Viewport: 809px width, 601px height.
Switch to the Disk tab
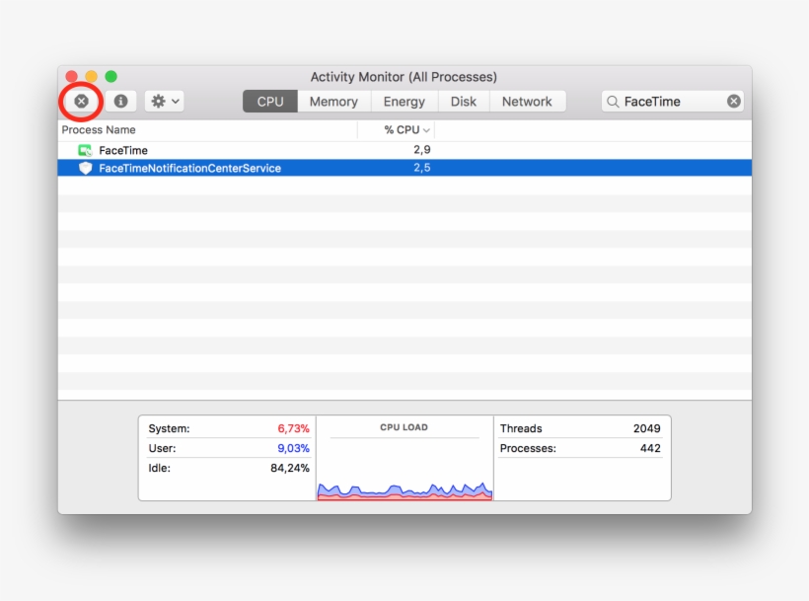pyautogui.click(x=464, y=101)
